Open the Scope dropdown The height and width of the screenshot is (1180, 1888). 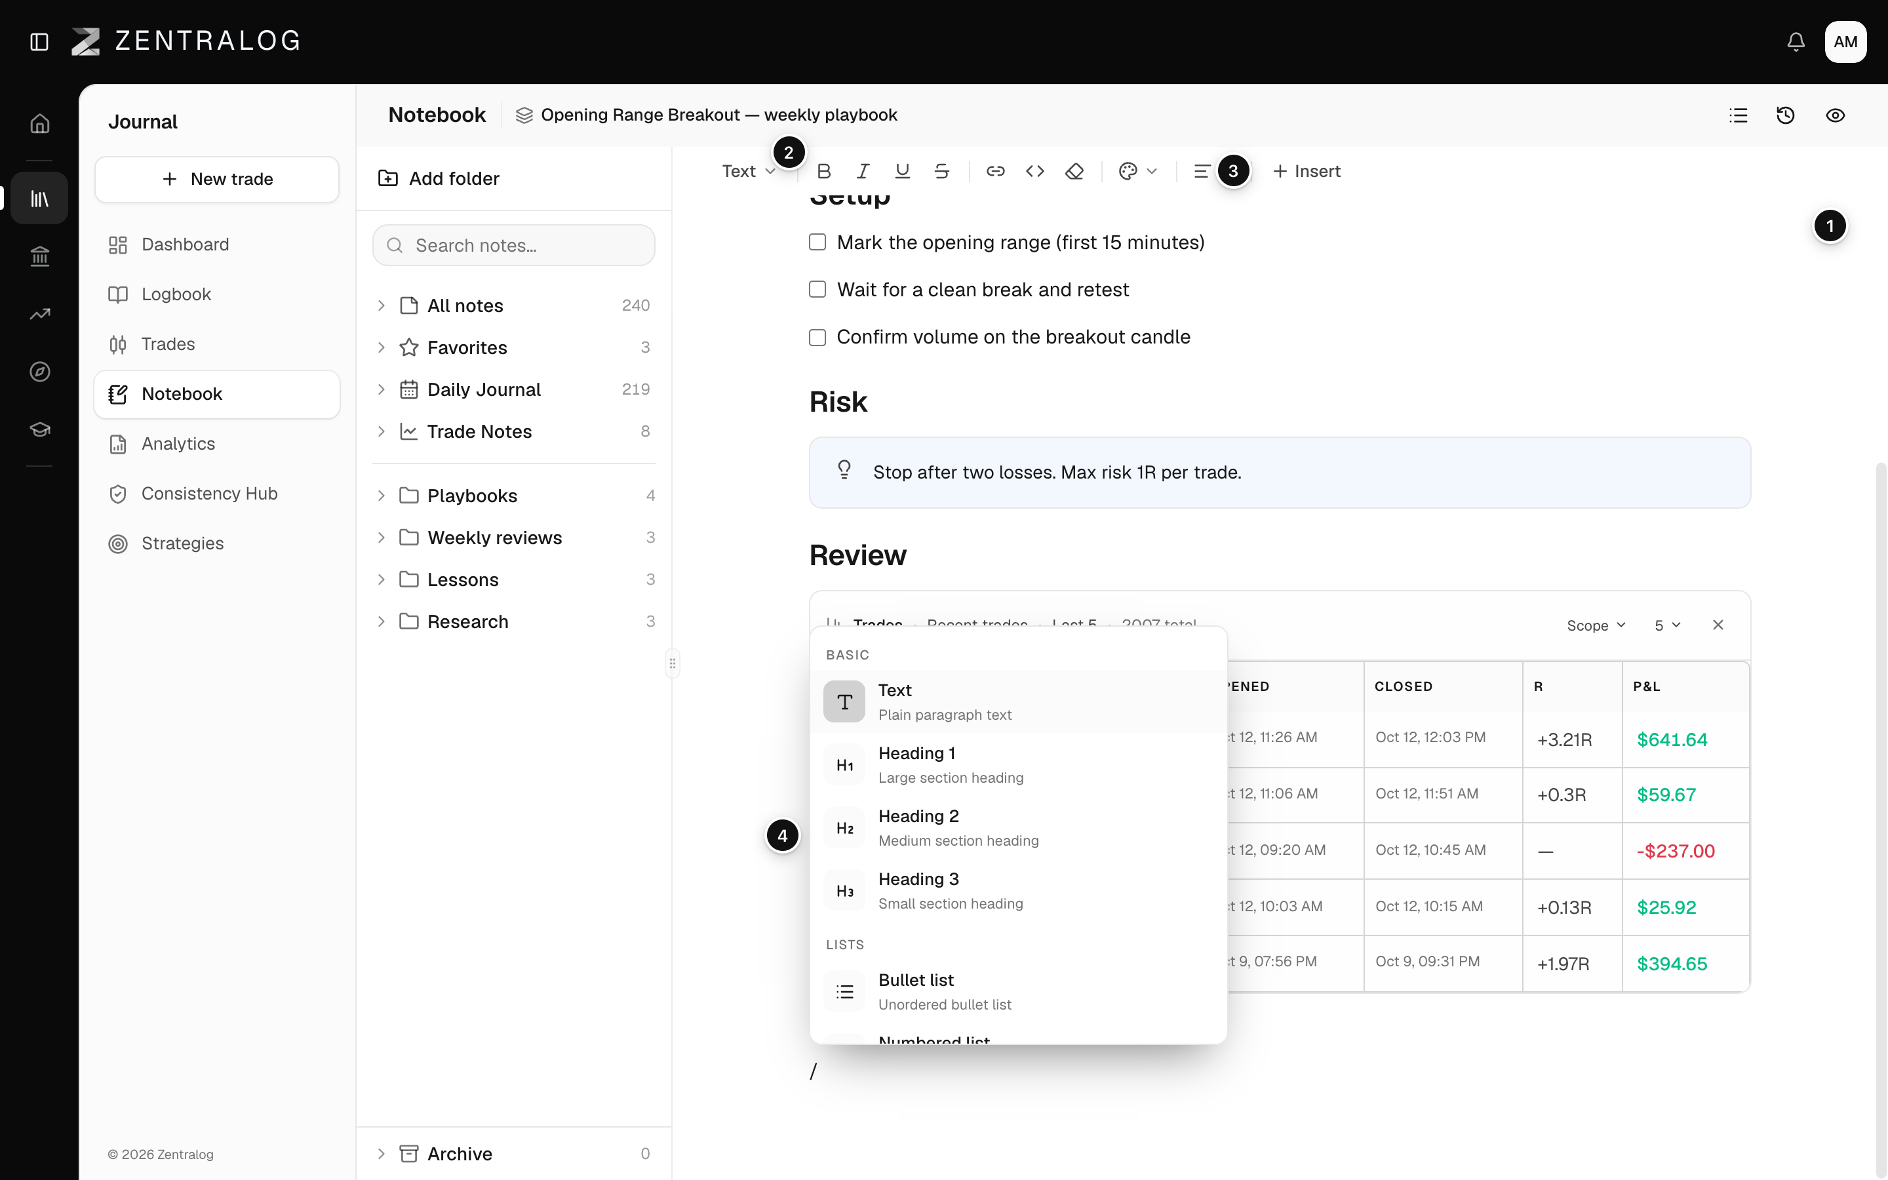coord(1596,625)
